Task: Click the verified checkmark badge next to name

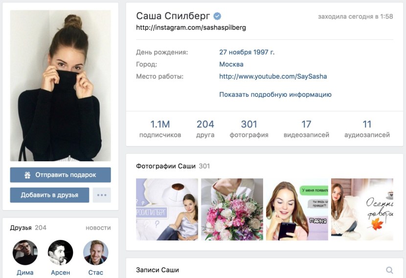Action: tap(217, 16)
